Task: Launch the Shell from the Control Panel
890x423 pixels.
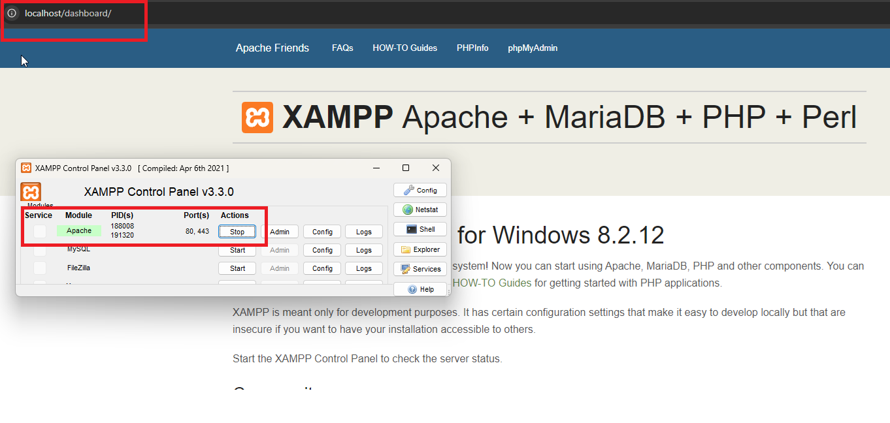Action: point(420,229)
